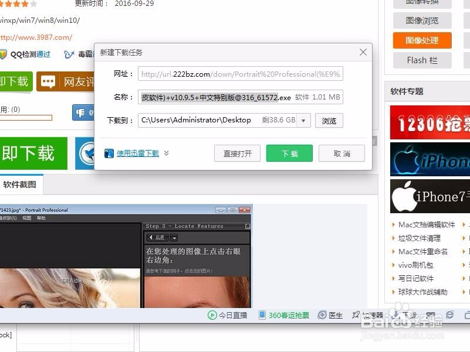The image size is (470, 352).
Task: Open the 下载 downloads status bar icon
Action: coord(395,315)
